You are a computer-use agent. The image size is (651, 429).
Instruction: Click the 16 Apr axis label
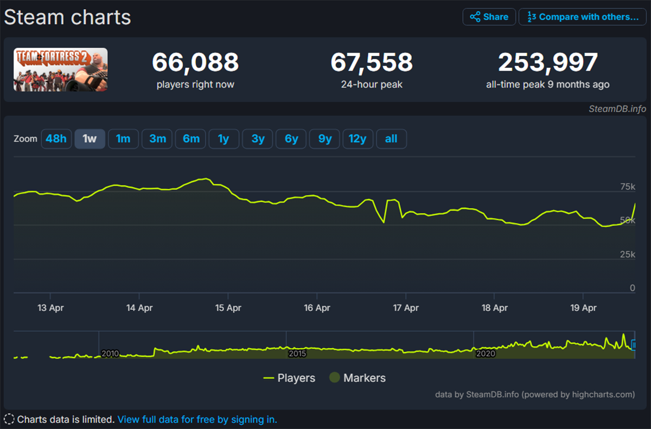[317, 308]
